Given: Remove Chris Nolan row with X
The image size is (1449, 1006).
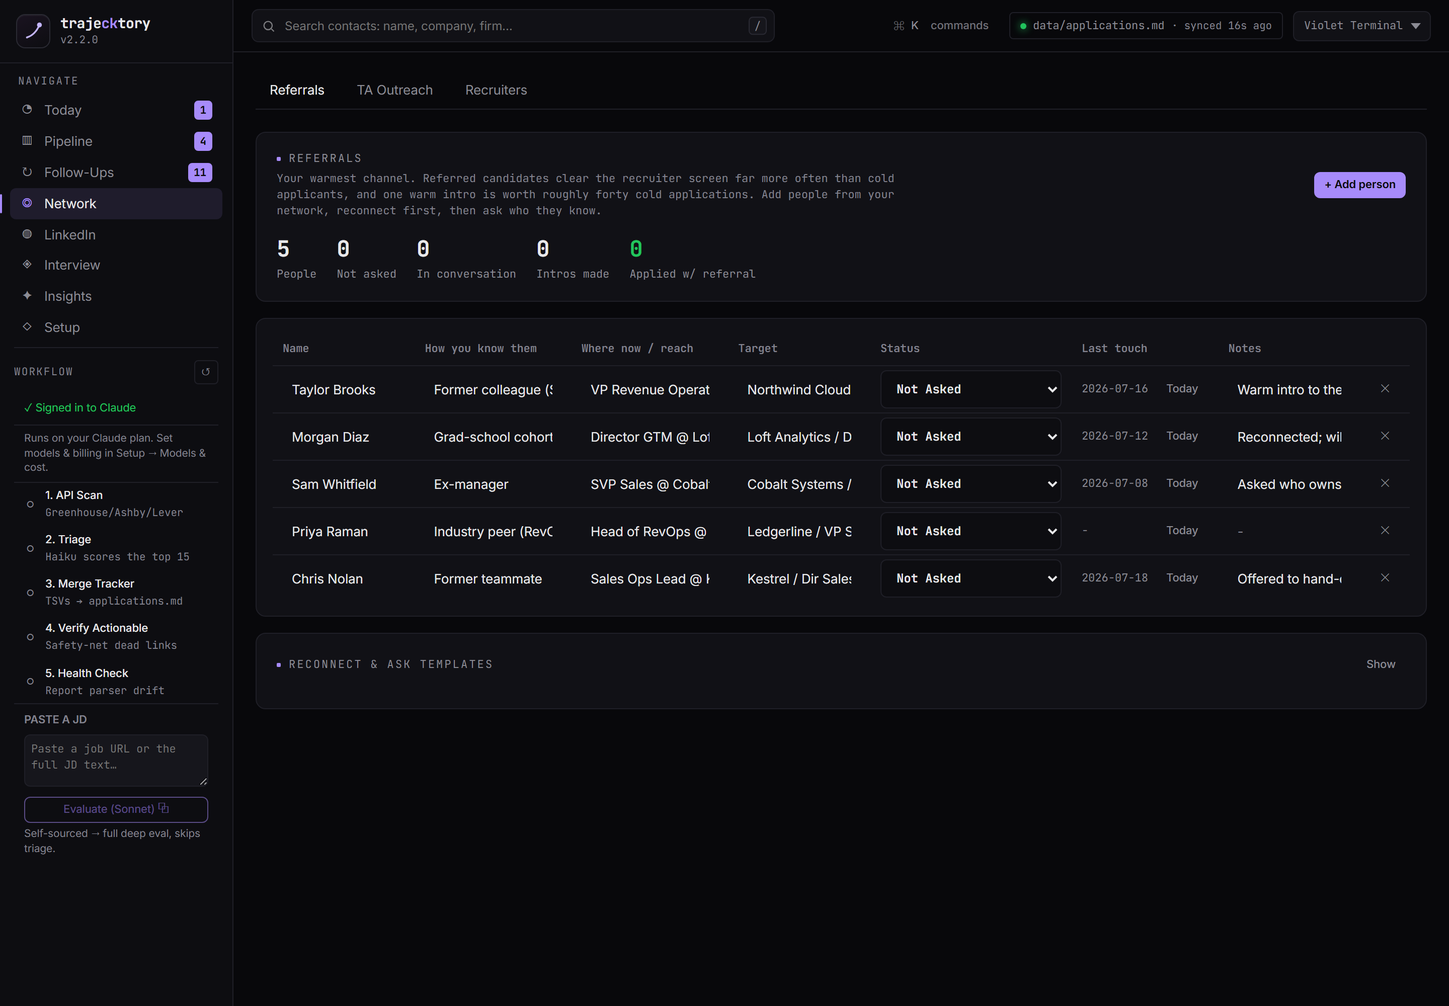Looking at the screenshot, I should pos(1385,577).
